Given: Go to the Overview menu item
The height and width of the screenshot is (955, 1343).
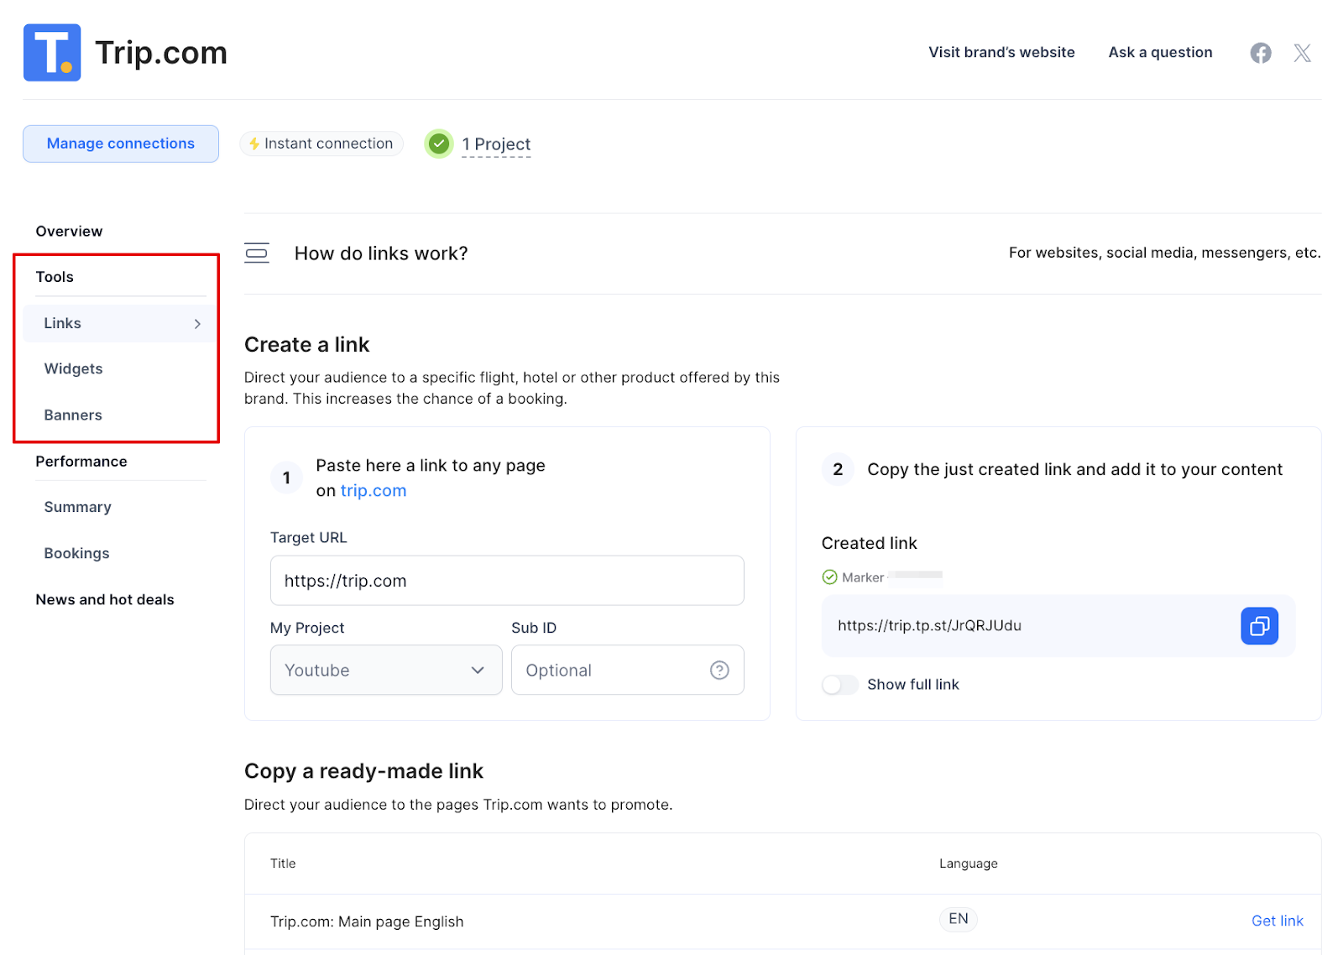Looking at the screenshot, I should point(69,232).
